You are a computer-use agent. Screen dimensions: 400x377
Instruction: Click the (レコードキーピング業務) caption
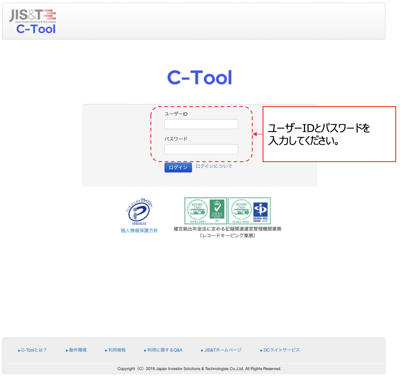click(x=227, y=235)
